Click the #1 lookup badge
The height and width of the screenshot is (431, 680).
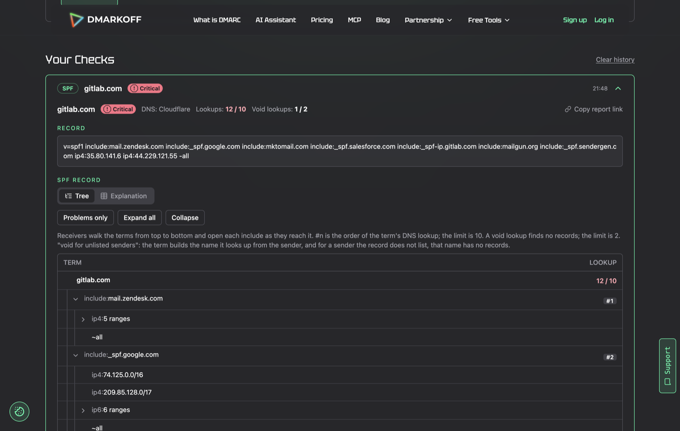pos(610,301)
